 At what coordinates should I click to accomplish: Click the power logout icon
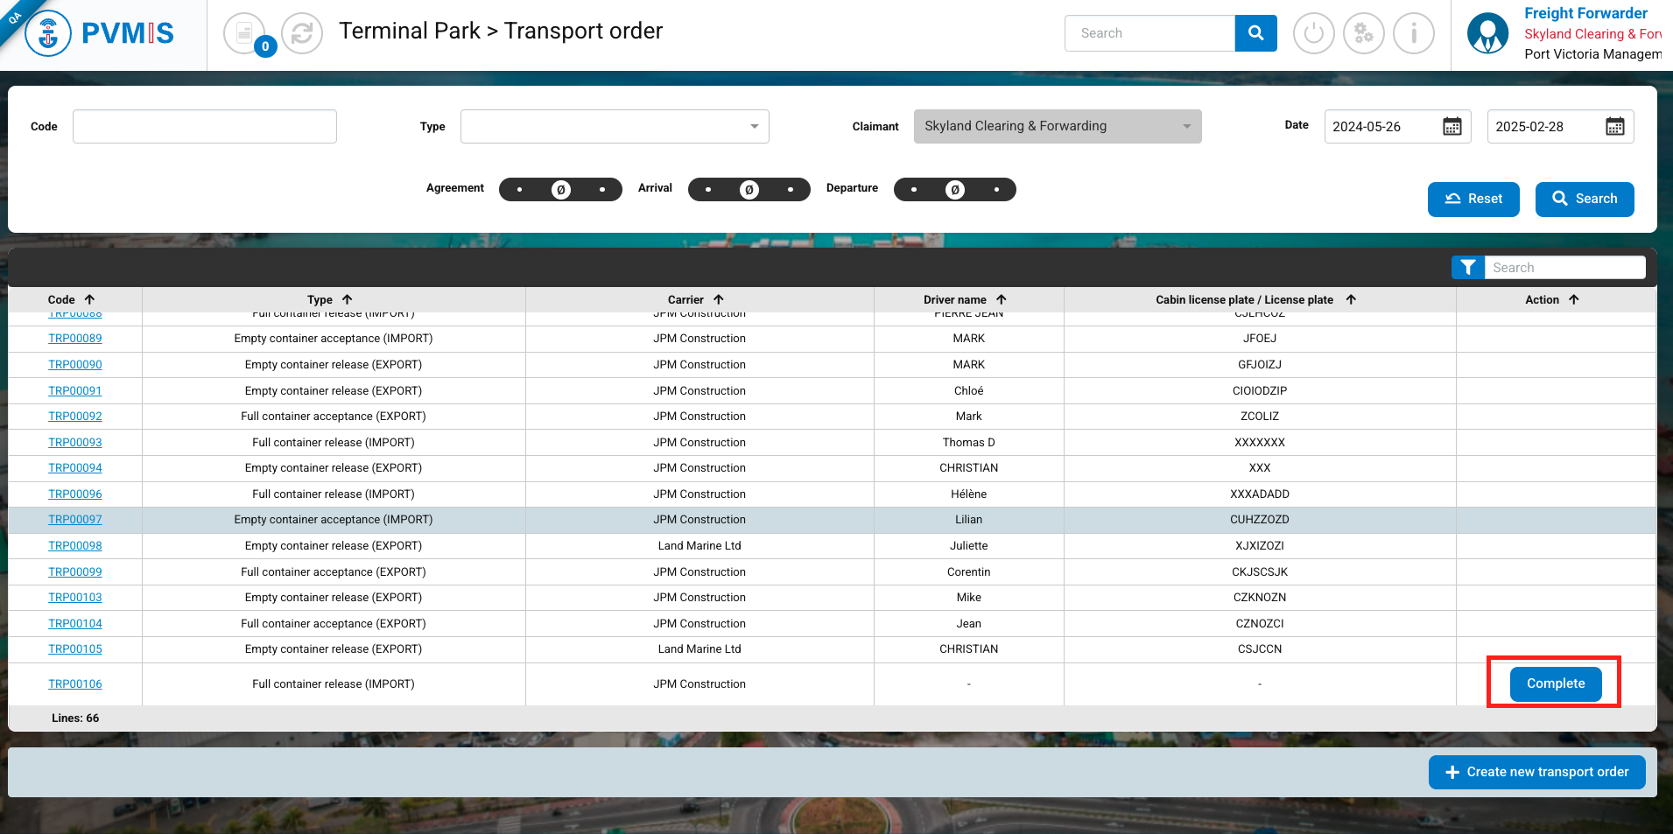click(x=1313, y=34)
